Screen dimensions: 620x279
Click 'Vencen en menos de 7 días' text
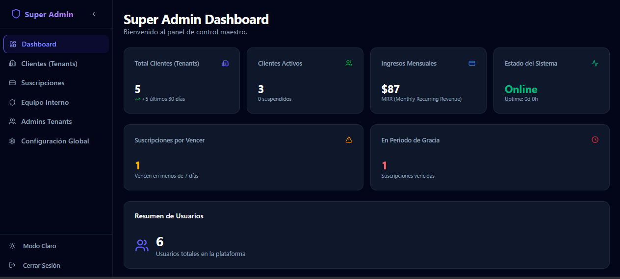click(167, 176)
